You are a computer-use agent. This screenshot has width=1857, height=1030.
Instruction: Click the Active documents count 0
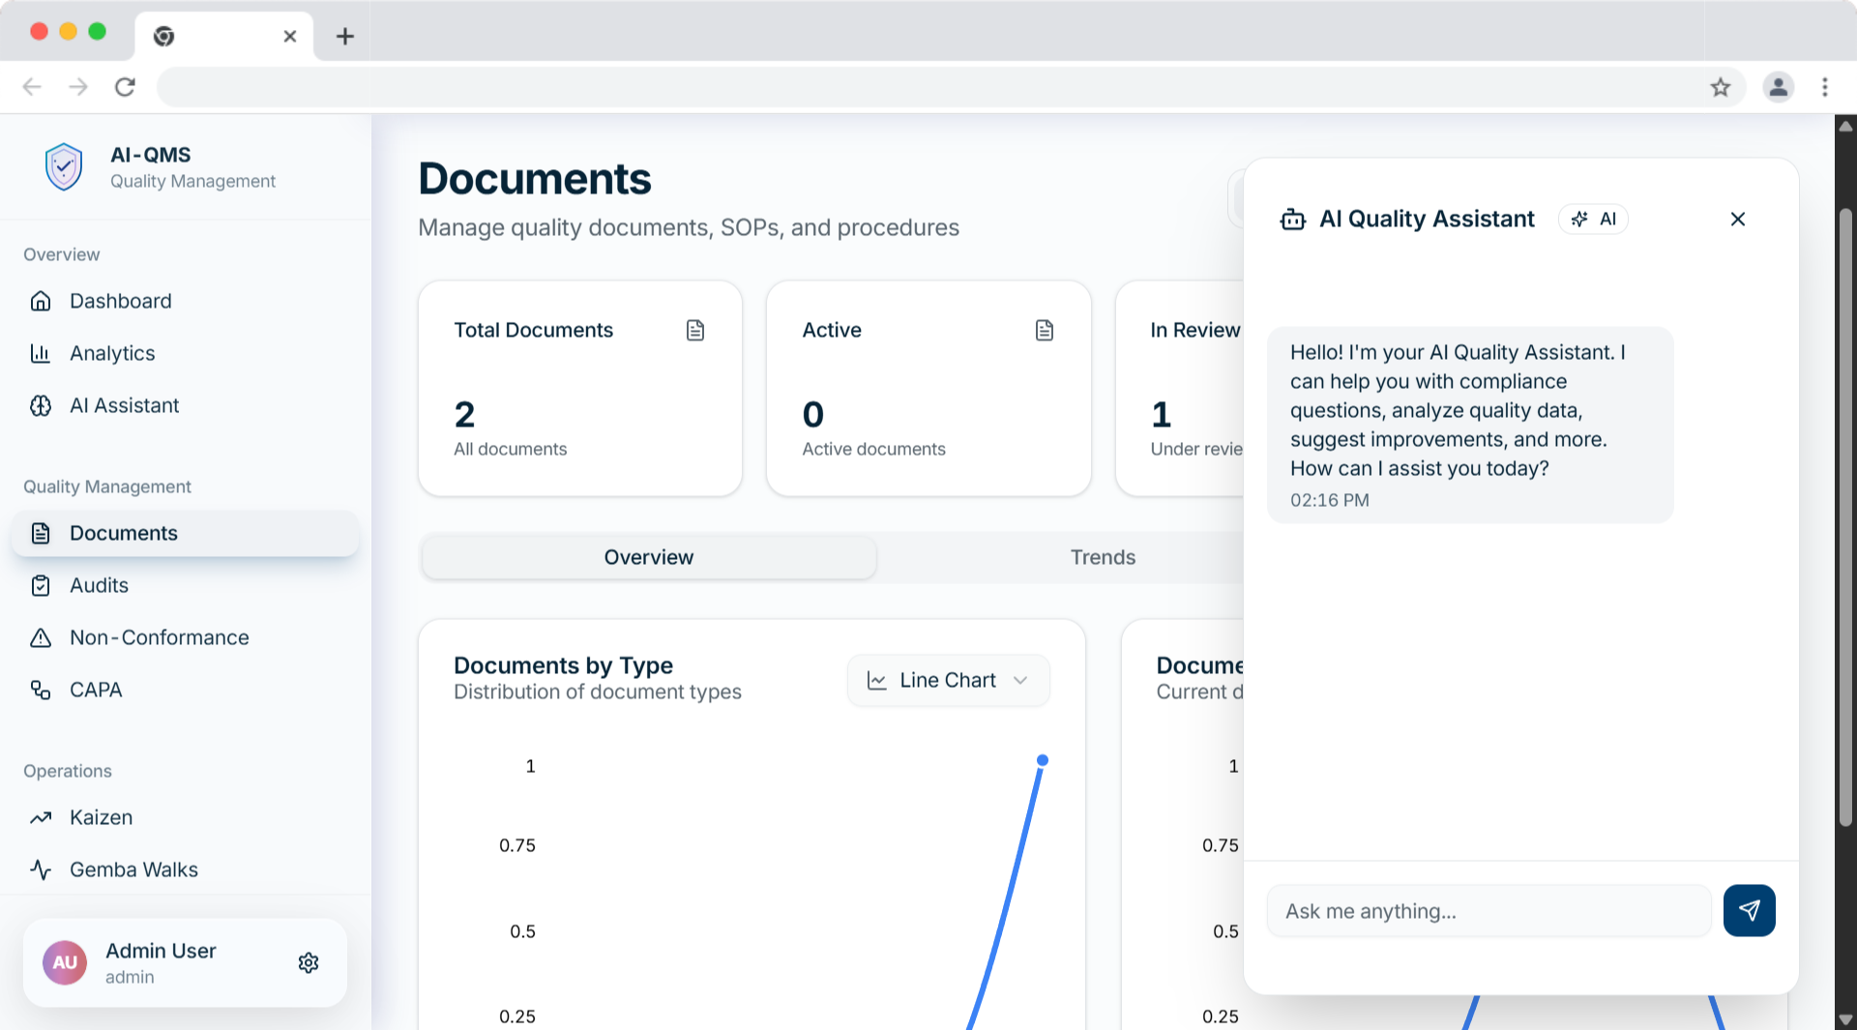click(813, 415)
